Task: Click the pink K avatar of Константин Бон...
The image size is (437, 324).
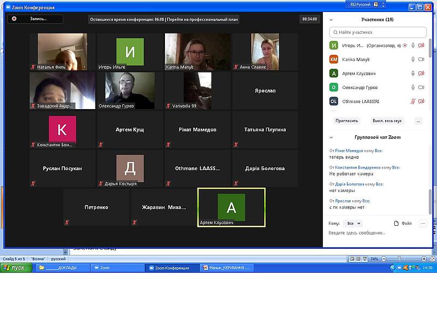Action: (x=62, y=129)
